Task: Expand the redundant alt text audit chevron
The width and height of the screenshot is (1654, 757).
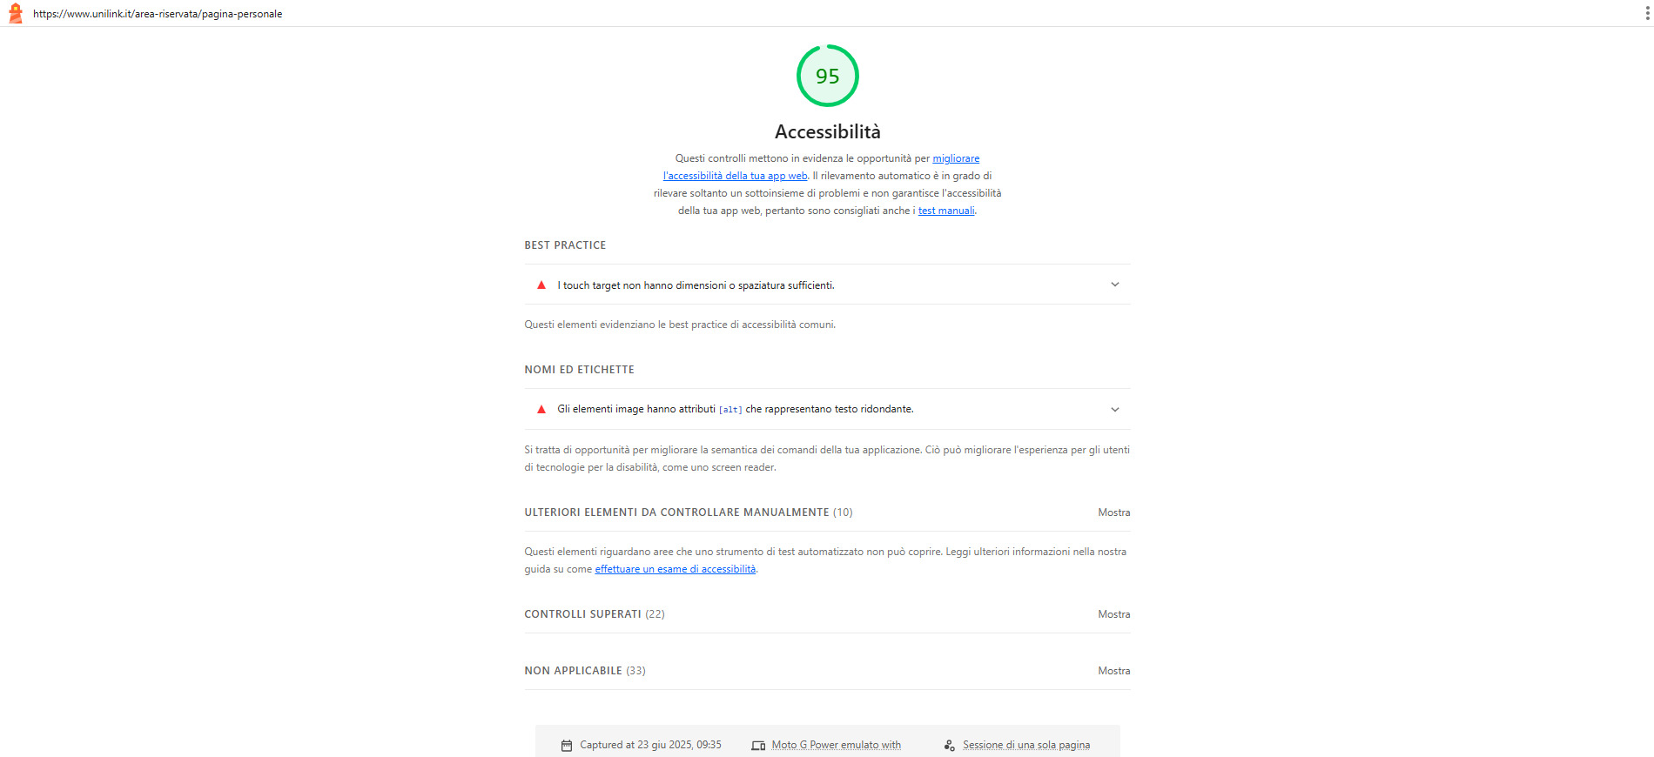Action: pos(1115,409)
